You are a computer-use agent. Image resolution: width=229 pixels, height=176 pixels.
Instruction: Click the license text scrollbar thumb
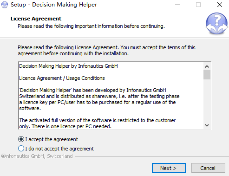coord(207,75)
